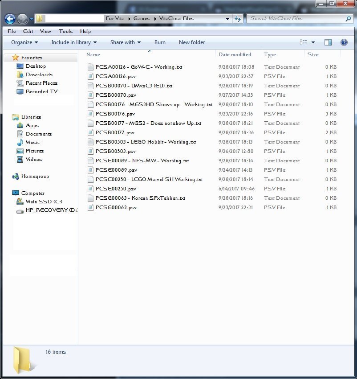Create a New folder

tap(192, 42)
